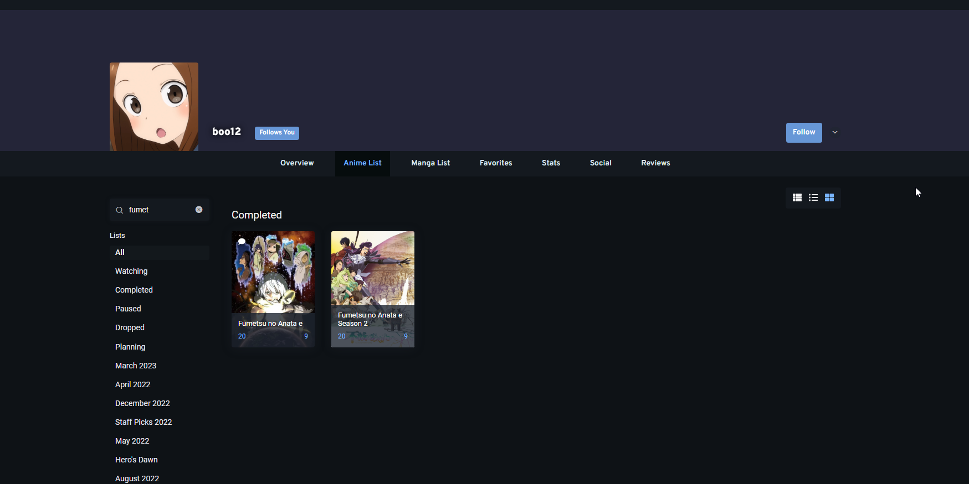The width and height of the screenshot is (969, 484).
Task: Go to the Favorites tab
Action: pyautogui.click(x=496, y=163)
